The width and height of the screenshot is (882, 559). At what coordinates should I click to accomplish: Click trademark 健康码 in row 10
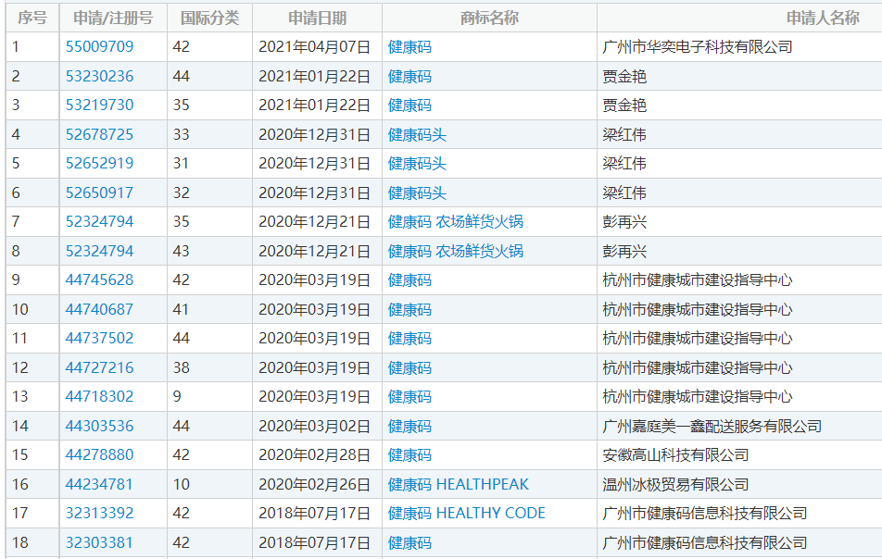coord(410,309)
